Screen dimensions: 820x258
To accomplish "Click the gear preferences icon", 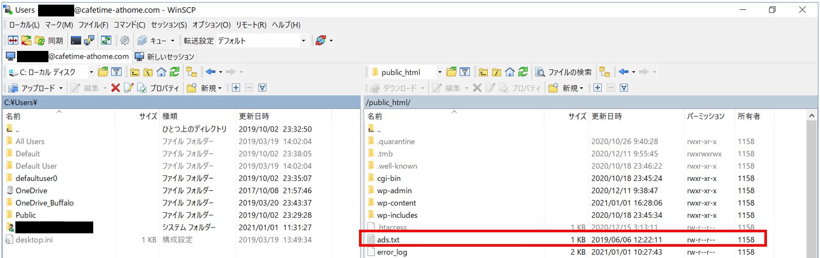I will click(x=125, y=41).
